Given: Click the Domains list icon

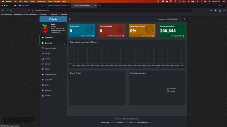Looking at the screenshot, I should 43,64.
